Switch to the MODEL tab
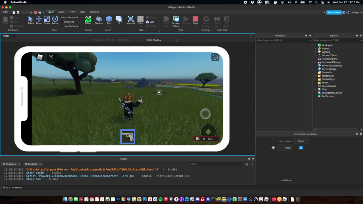This screenshot has height=204, width=363. tap(62, 12)
